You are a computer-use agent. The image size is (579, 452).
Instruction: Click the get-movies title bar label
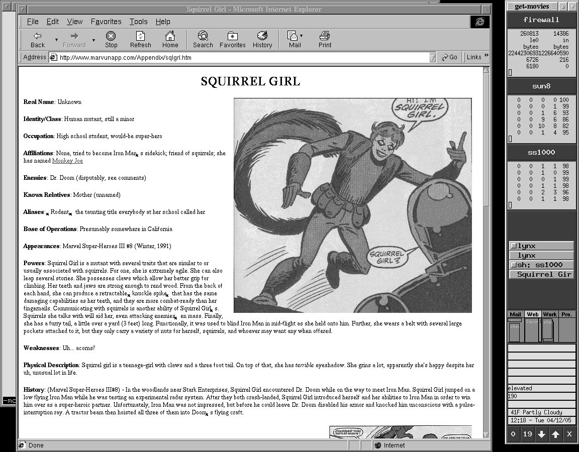point(532,6)
